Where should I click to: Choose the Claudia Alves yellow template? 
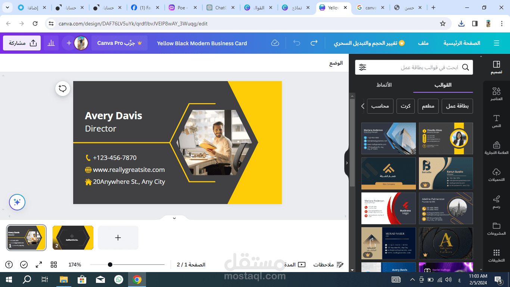(x=446, y=138)
